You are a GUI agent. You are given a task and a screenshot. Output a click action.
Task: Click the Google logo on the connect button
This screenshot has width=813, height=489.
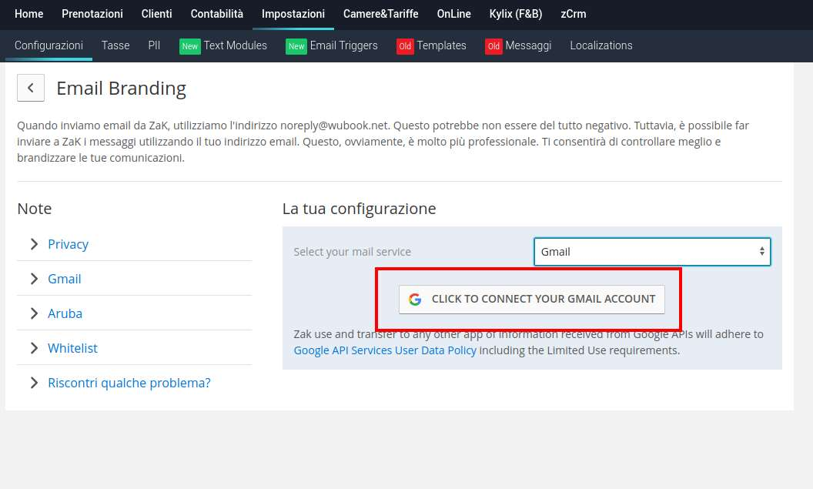[415, 300]
